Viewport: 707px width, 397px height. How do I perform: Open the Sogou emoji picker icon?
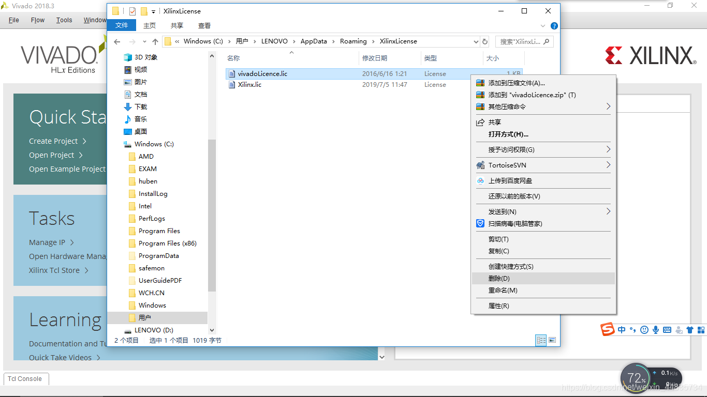(644, 330)
